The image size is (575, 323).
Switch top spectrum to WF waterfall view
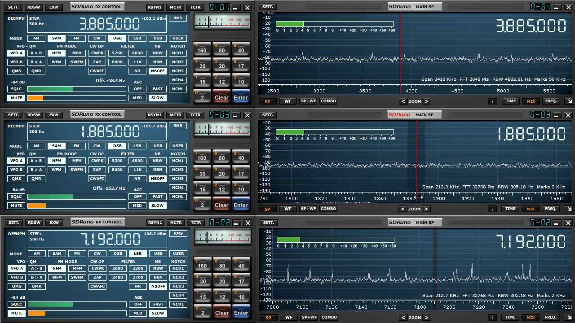point(287,101)
